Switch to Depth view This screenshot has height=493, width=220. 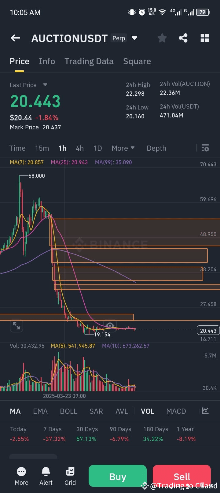coord(156,148)
